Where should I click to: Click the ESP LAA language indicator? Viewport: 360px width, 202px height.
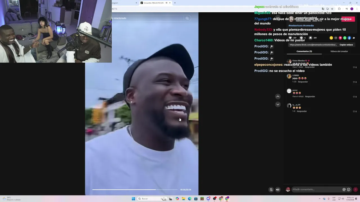point(334,199)
